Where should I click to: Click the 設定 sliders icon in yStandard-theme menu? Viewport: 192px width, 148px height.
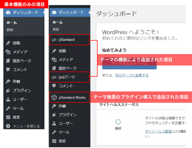54,141
